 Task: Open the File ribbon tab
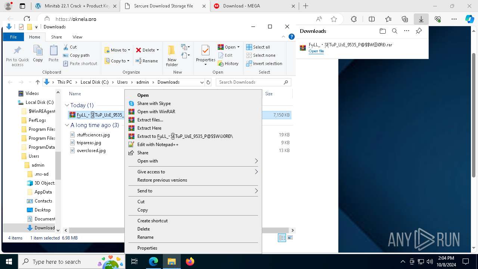(13, 37)
